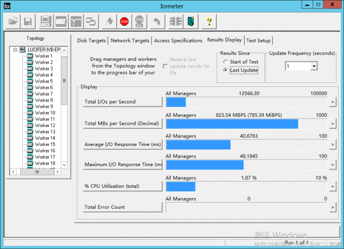This screenshot has height=249, width=344.
Task: Reset workers with the undo arrow icon
Action: click(157, 21)
